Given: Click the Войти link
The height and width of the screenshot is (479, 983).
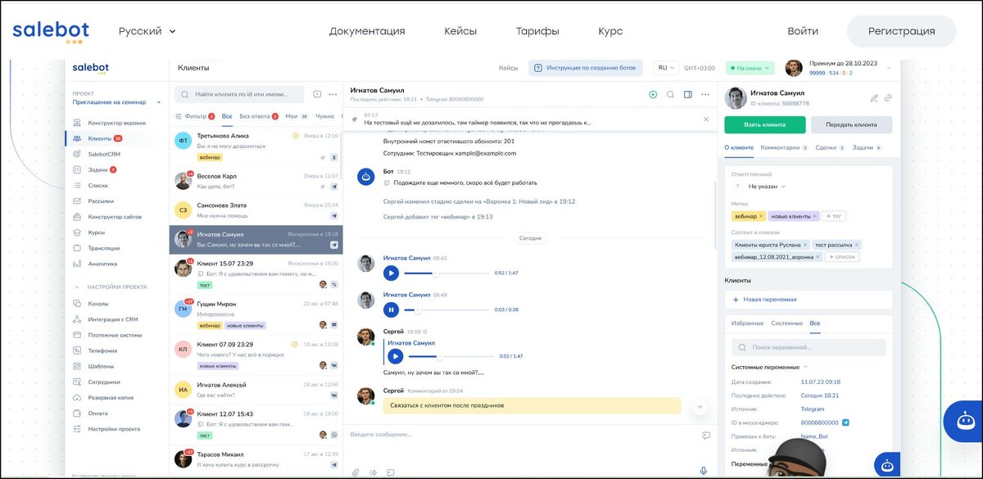Looking at the screenshot, I should coord(803,31).
